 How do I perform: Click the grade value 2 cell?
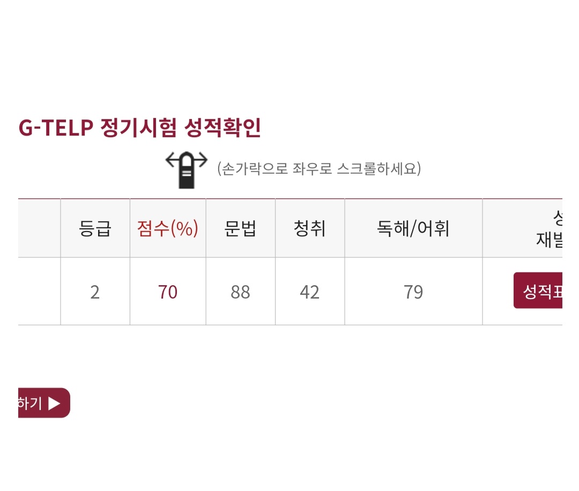95,292
